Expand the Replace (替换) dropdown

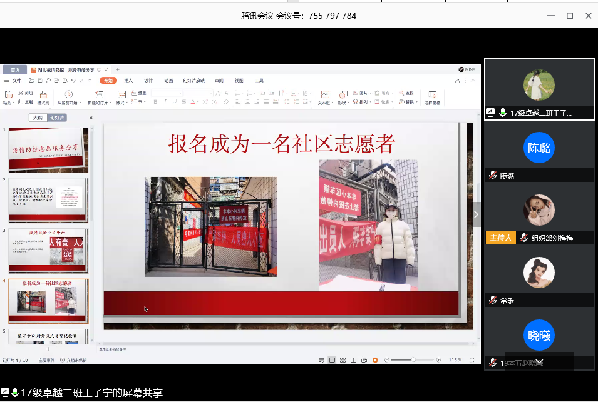click(416, 102)
